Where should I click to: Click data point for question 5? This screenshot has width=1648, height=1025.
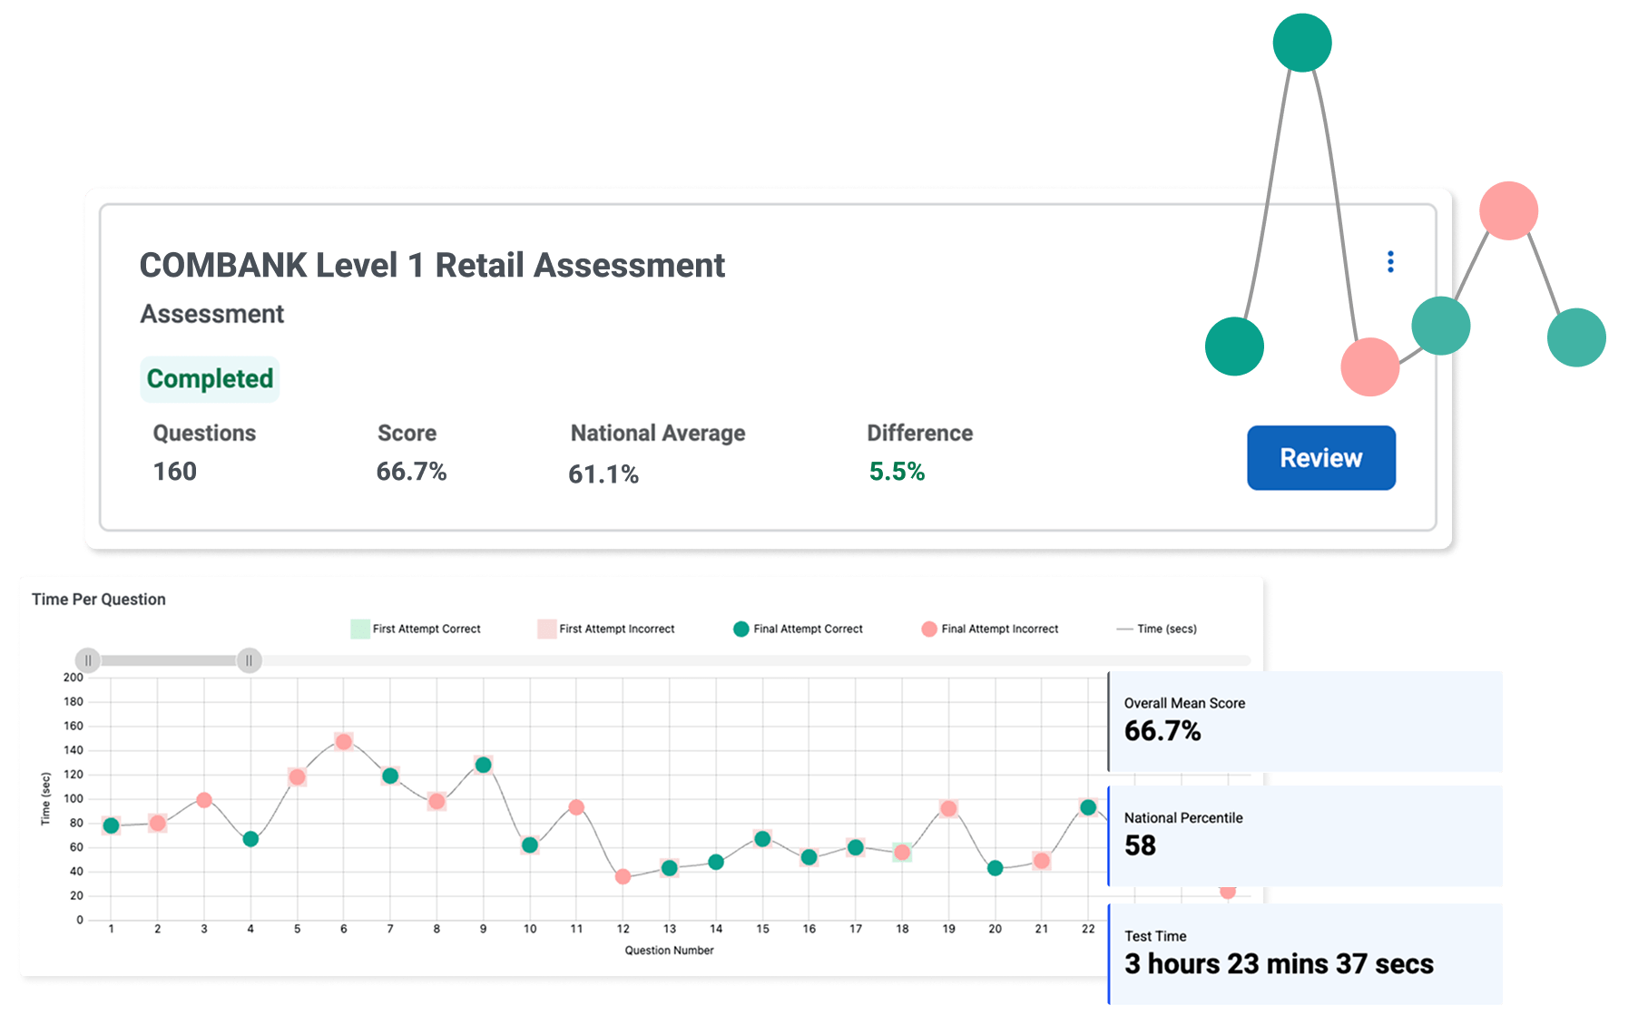point(297,777)
